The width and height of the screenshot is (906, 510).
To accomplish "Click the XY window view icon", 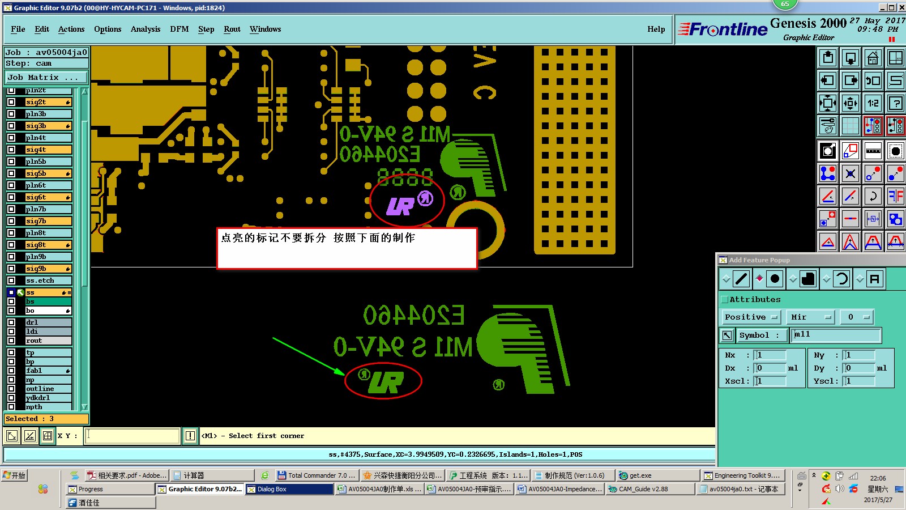I will (896, 58).
